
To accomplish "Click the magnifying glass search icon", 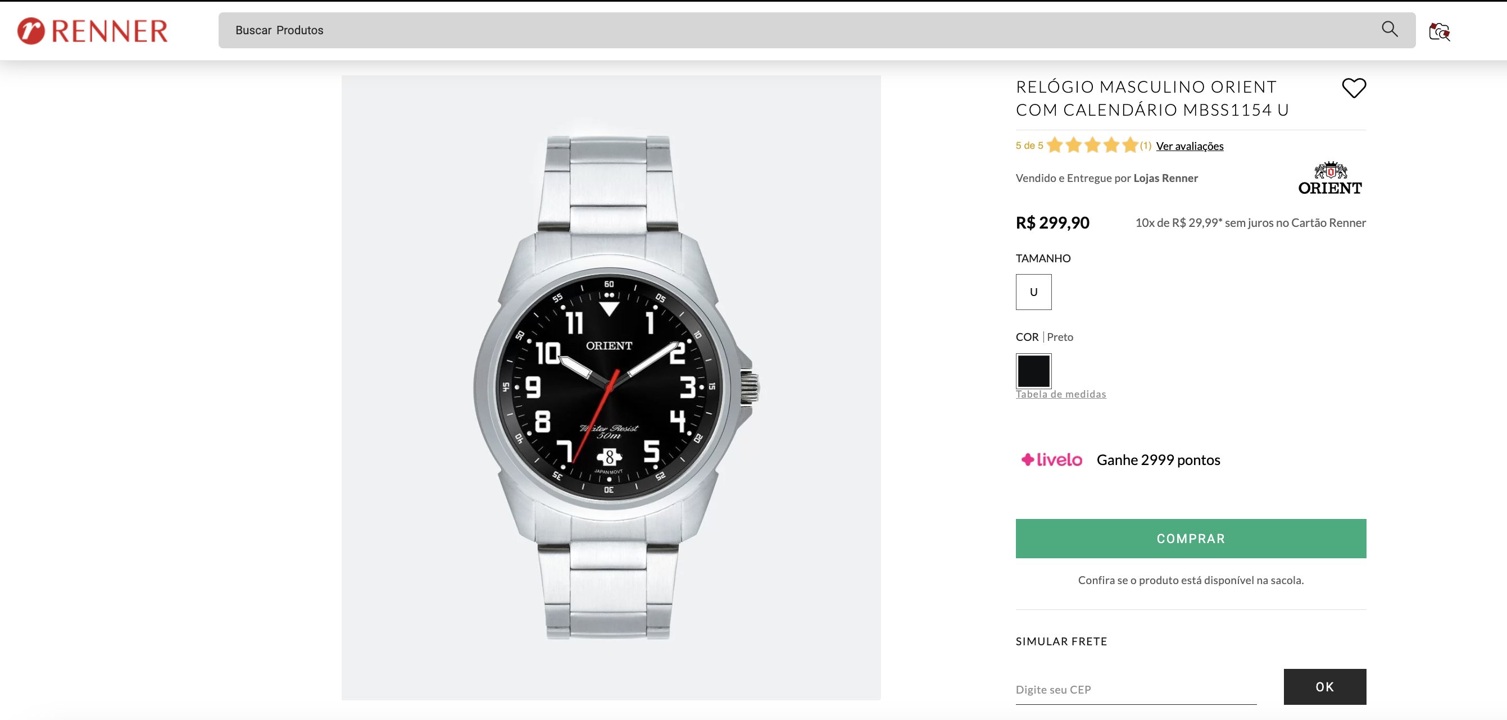I will click(1390, 29).
